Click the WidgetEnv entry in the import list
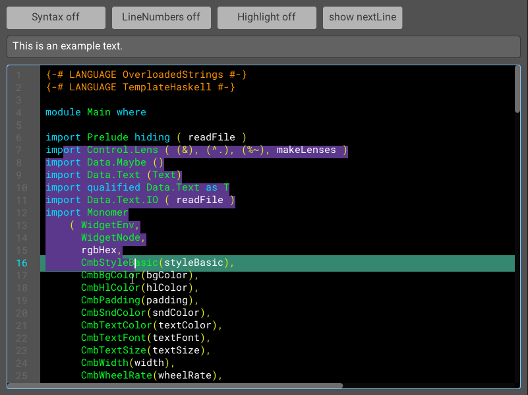Viewport: 528px width, 395px height. click(x=109, y=225)
